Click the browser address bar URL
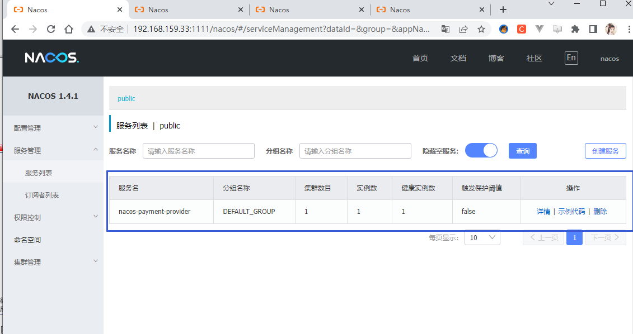633x334 pixels. coord(282,29)
